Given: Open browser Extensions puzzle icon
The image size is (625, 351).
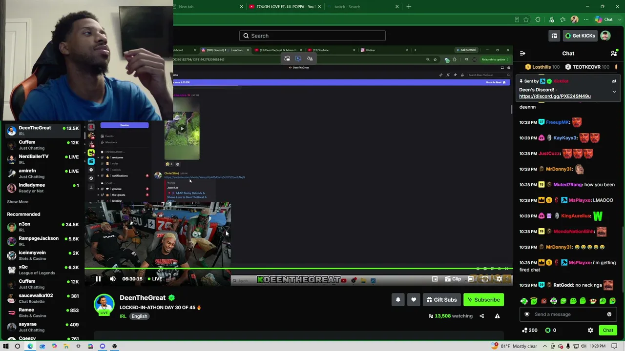Looking at the screenshot, I should 538,19.
